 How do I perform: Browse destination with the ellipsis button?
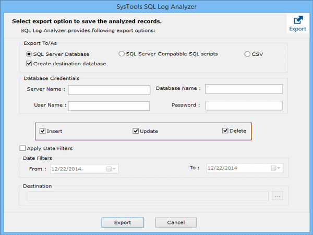[278, 196]
